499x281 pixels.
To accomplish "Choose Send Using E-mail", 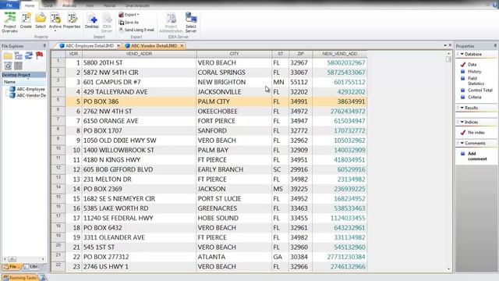I will point(136,30).
